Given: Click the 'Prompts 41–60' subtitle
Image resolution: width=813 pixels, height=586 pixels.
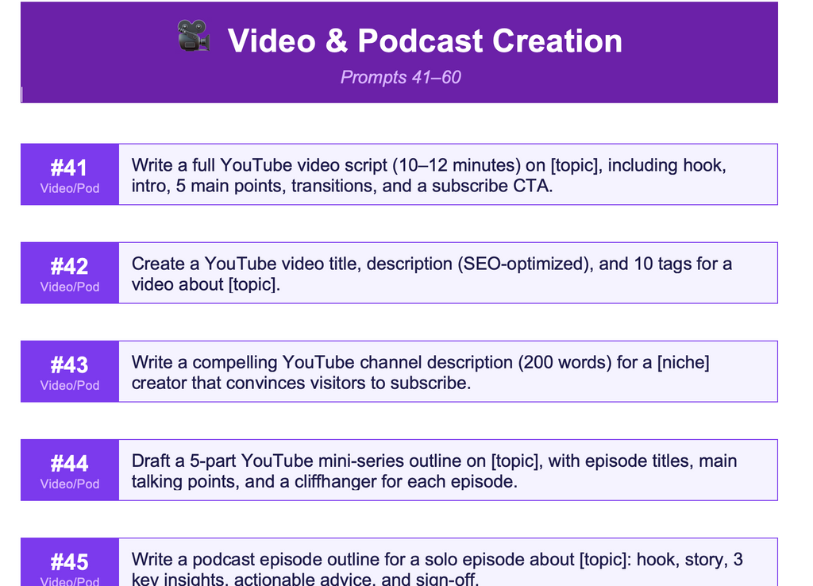Looking at the screenshot, I should 400,77.
